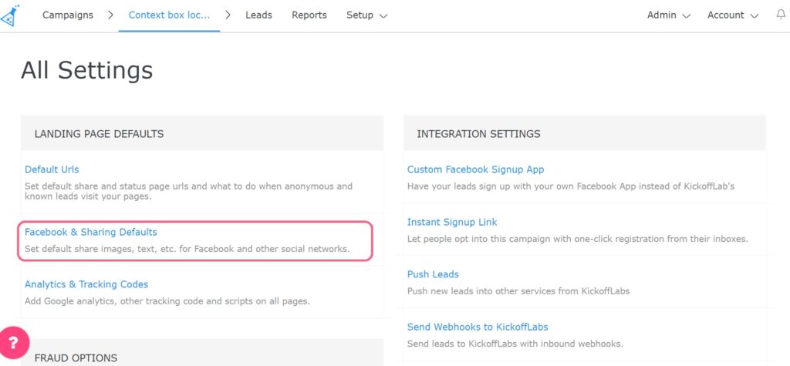Image resolution: width=790 pixels, height=366 pixels.
Task: Click the 'Set default share and status page' description
Action: (x=188, y=191)
